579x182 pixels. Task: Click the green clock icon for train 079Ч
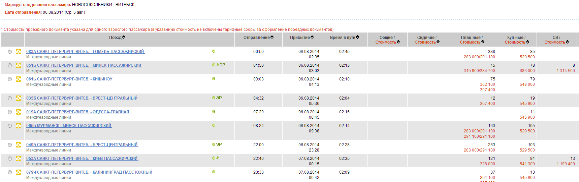(214, 172)
